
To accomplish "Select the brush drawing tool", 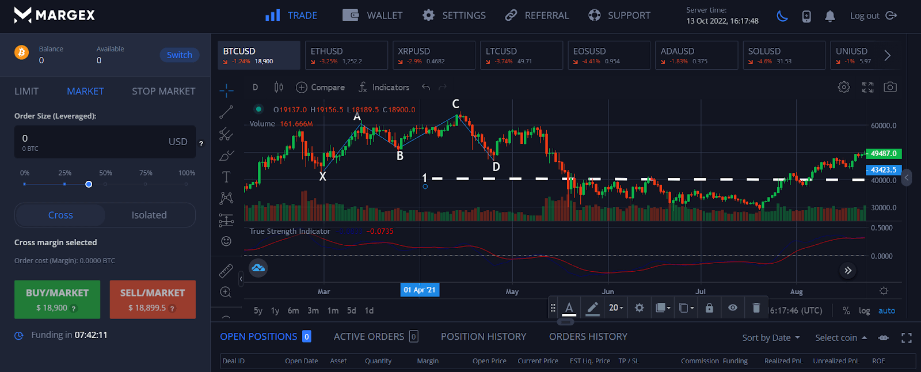I will (226, 155).
